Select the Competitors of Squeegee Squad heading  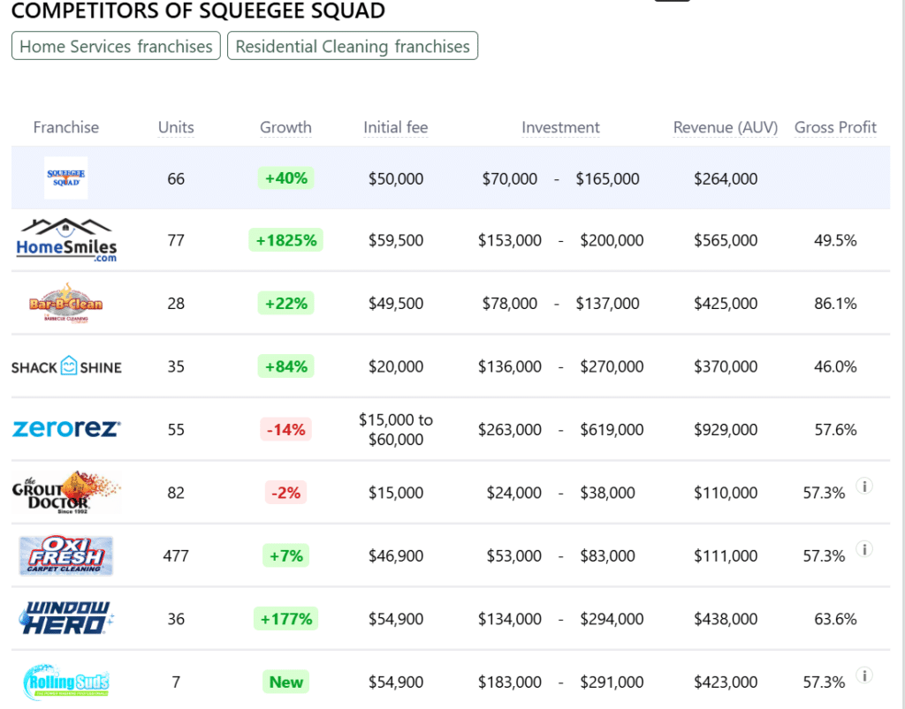[x=198, y=11]
